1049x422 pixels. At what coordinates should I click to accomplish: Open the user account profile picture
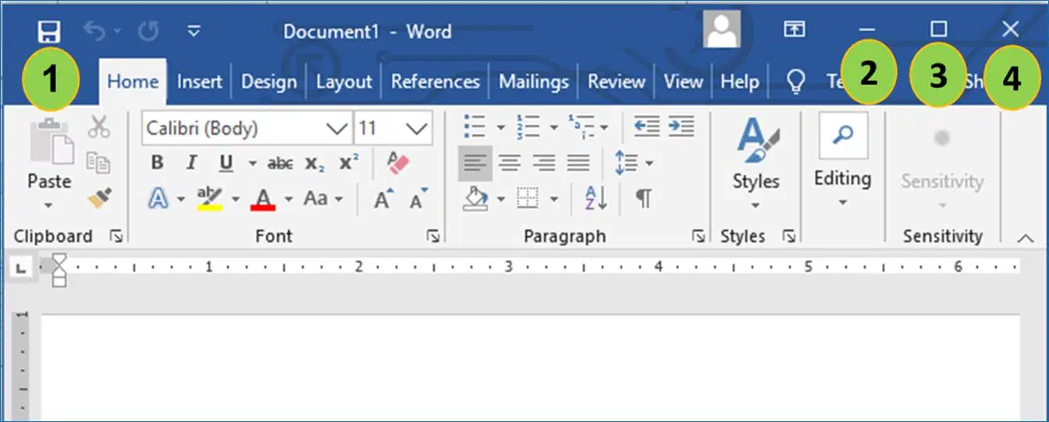coord(722,30)
